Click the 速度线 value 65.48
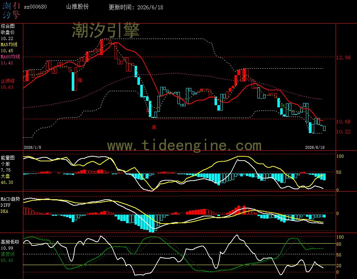The height and width of the screenshot is (279, 357). (x=7, y=260)
